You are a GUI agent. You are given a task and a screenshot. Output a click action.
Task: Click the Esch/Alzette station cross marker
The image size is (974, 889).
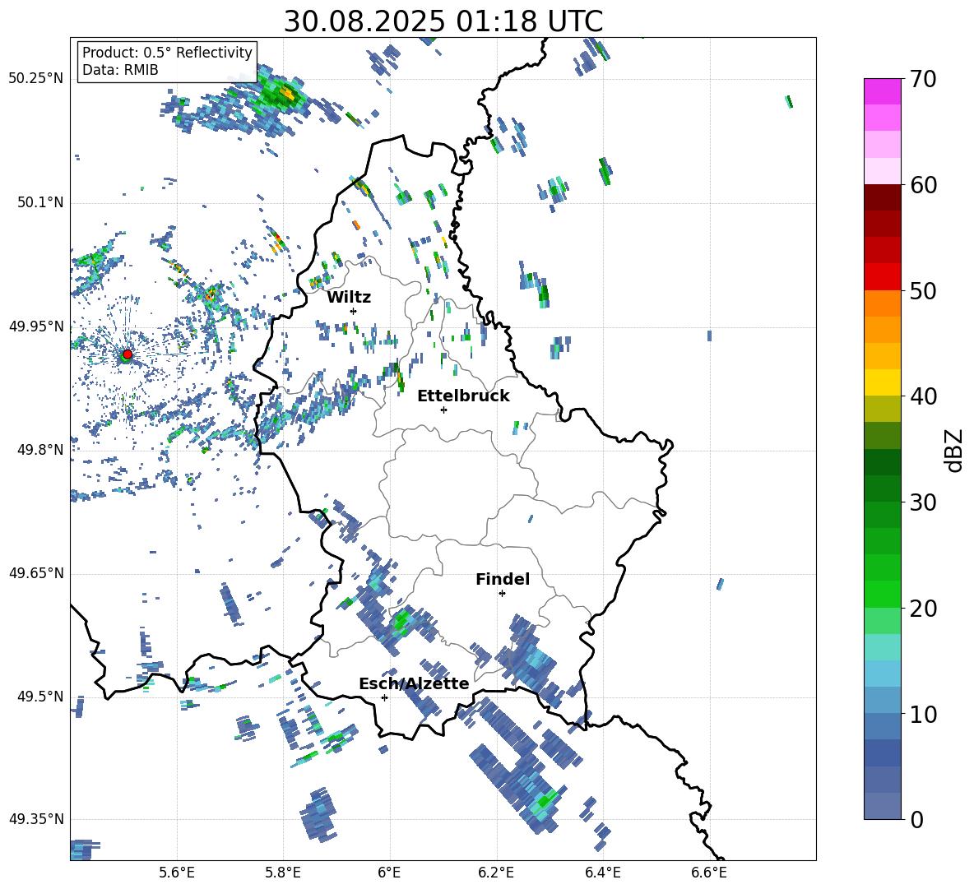(384, 697)
